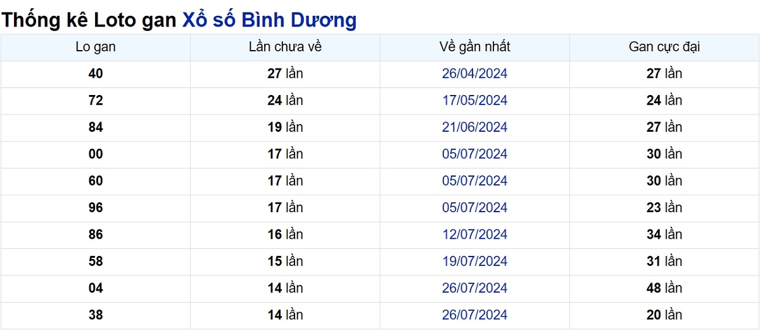Click Gan cực đại '27 lần' in row 40

click(x=664, y=73)
